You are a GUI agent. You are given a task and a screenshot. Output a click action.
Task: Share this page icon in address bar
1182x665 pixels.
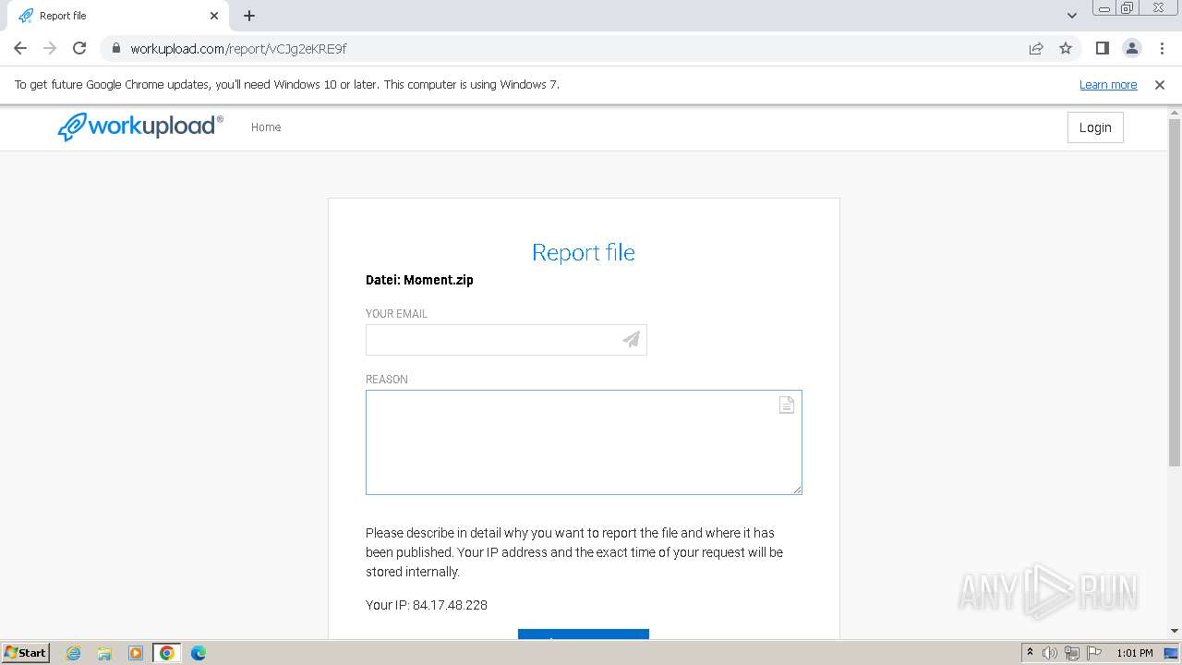[x=1036, y=48]
